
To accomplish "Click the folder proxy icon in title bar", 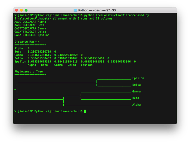I will point(75,10).
